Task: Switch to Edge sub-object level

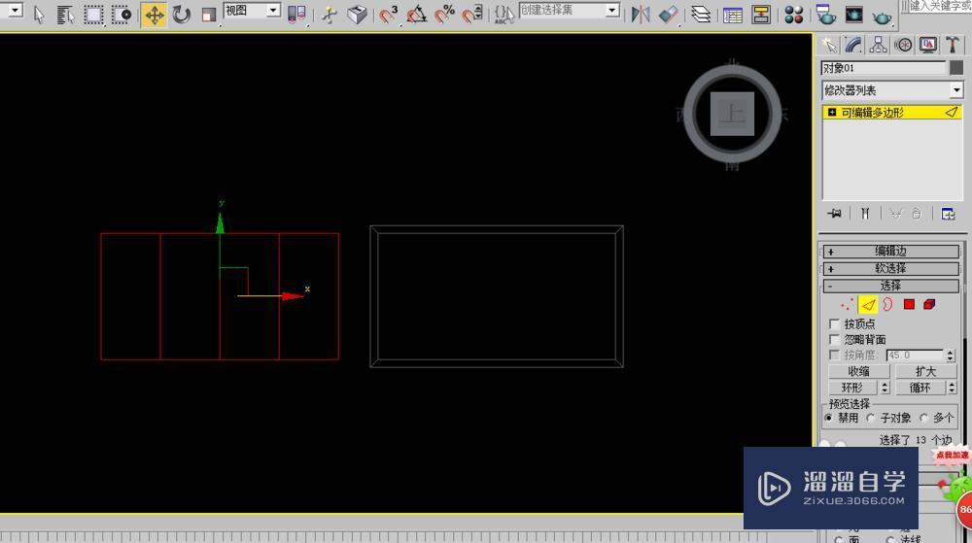Action: point(868,304)
